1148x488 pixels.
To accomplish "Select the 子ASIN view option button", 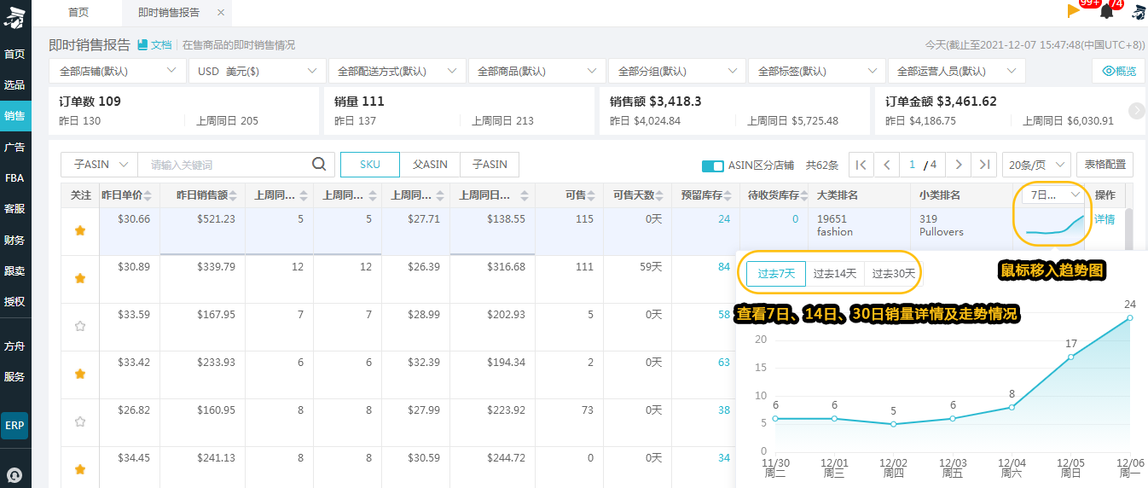I will click(x=490, y=165).
